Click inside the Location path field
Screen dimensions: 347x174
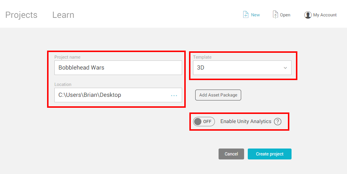coord(109,95)
